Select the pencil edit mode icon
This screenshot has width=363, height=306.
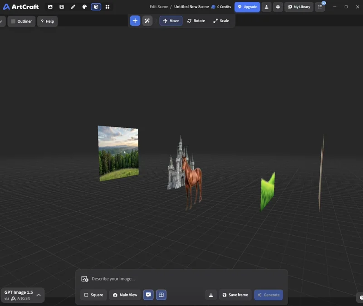73,7
